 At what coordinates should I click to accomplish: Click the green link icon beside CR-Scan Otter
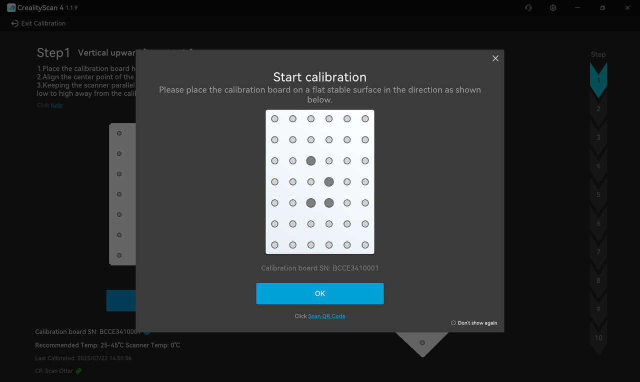[x=78, y=371]
